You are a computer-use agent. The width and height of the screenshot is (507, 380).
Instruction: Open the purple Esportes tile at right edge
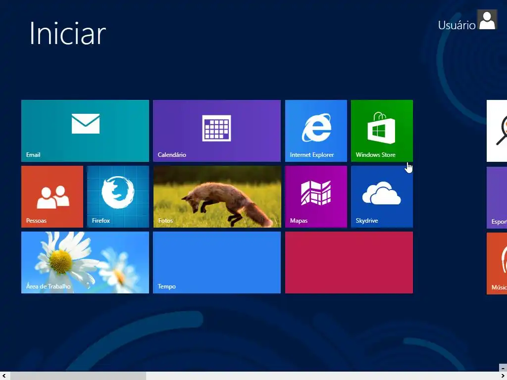point(497,198)
